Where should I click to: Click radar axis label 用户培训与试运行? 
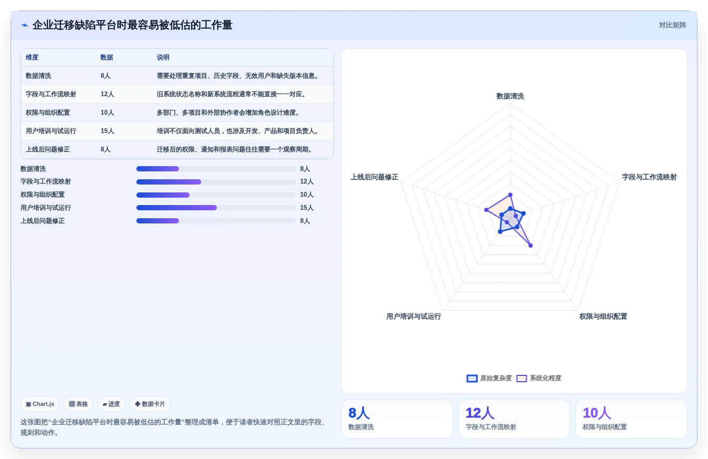point(414,317)
